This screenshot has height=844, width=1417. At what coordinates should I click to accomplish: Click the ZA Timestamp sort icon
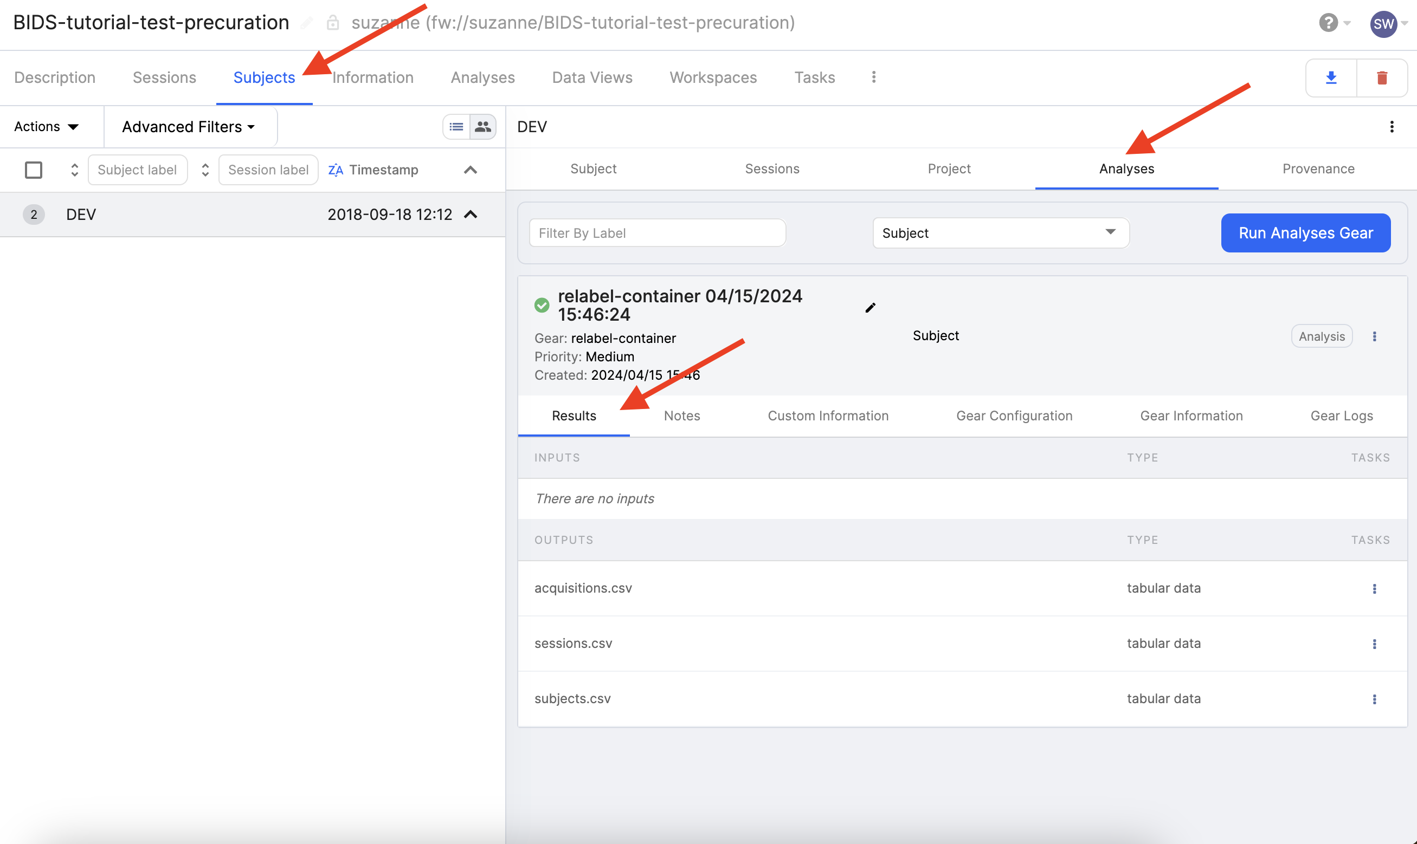(x=336, y=170)
